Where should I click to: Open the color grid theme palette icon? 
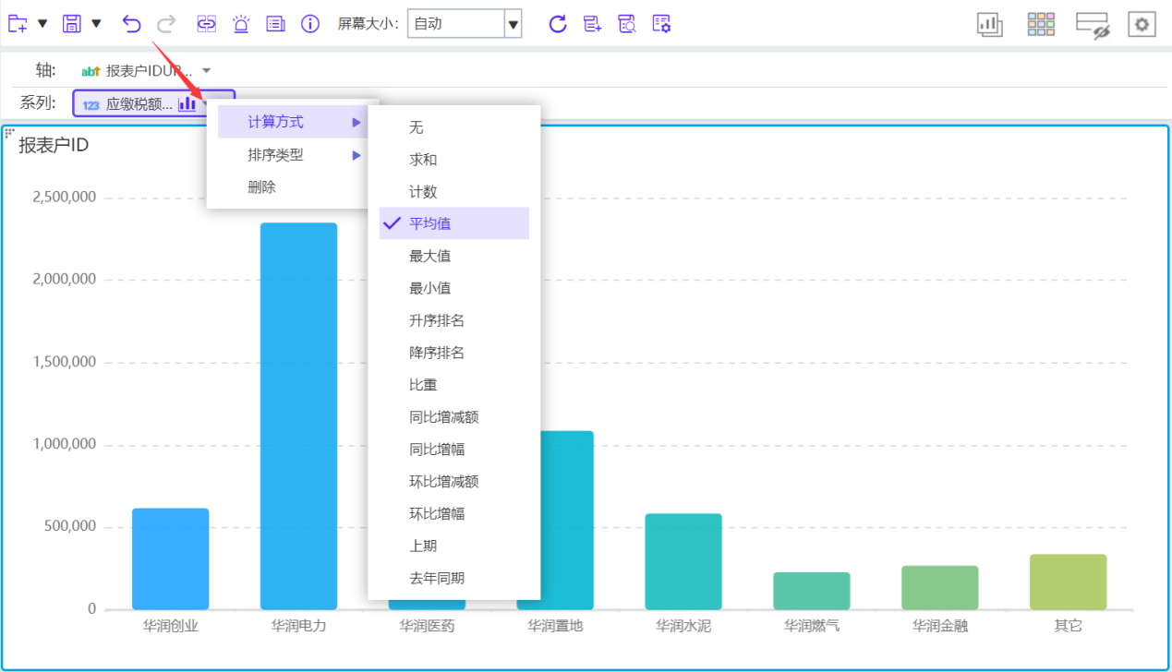tap(1041, 24)
